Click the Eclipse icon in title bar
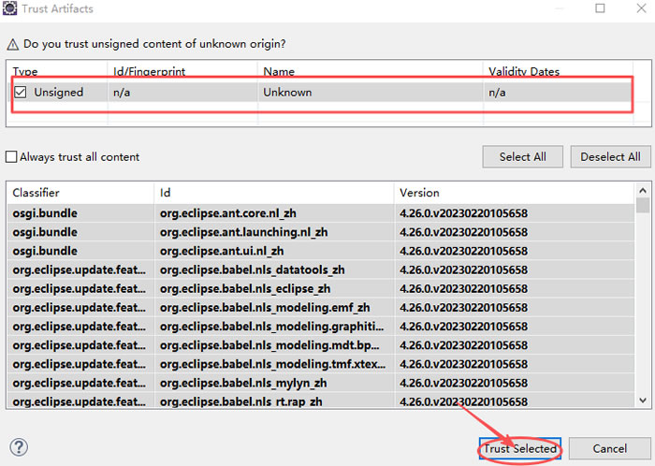Viewport: 655px width, 466px height. 12,8
